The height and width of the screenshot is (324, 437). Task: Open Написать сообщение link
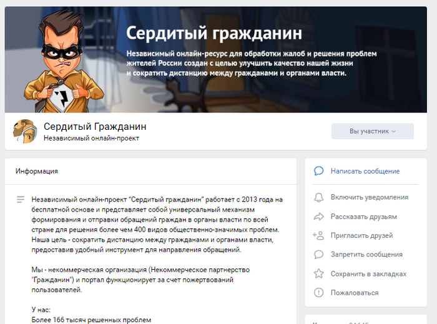[365, 171]
